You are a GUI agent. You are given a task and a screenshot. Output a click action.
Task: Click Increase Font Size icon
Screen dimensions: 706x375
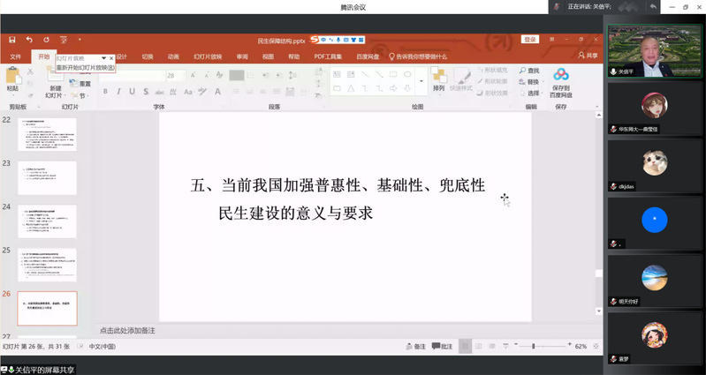[x=193, y=75]
